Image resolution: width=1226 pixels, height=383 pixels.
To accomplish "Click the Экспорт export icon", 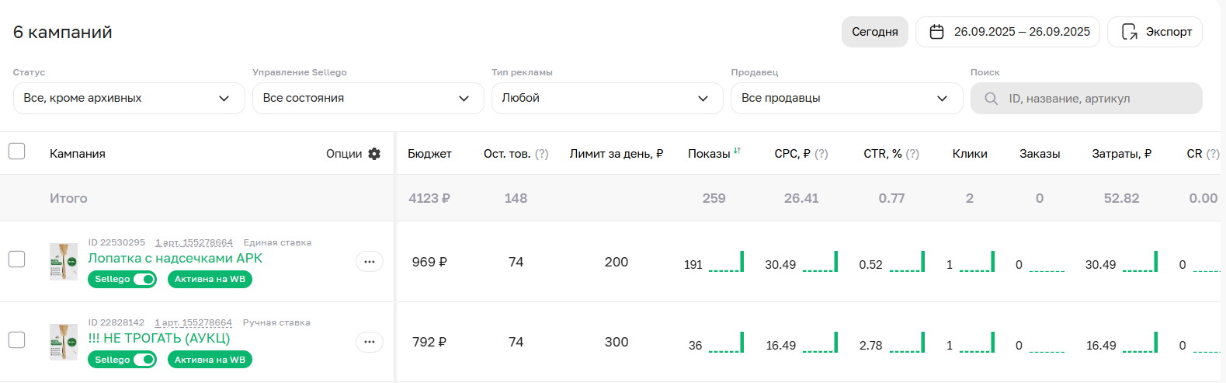I will (1129, 32).
